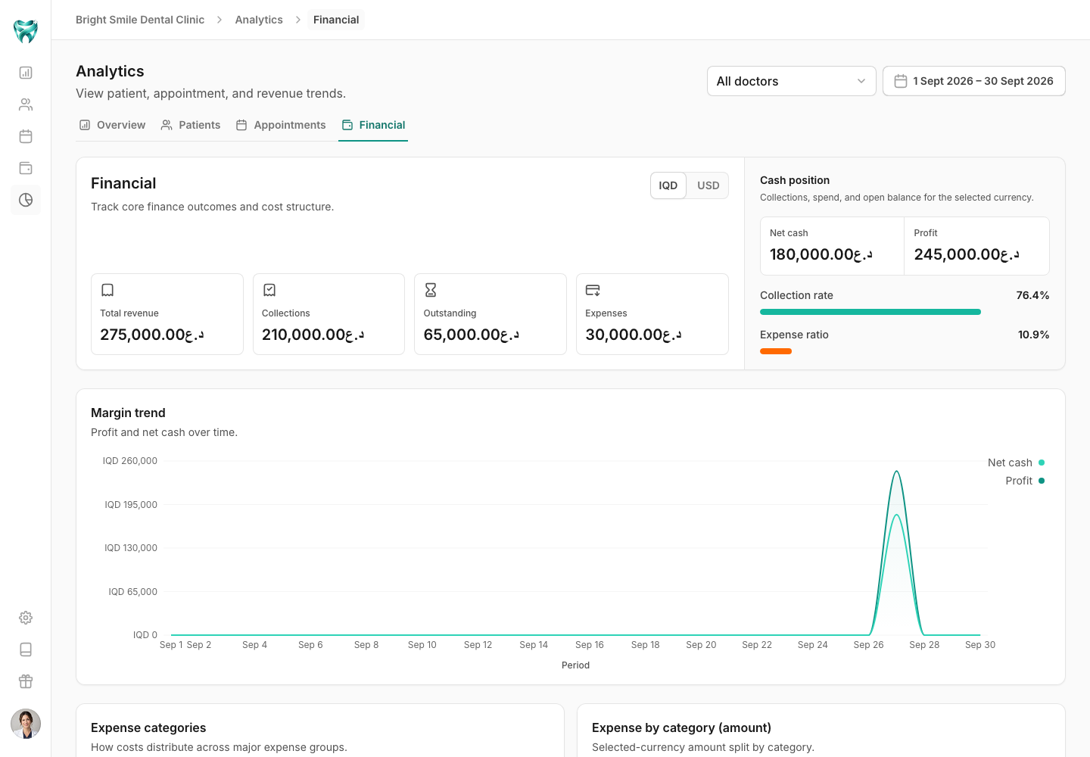The width and height of the screenshot is (1090, 757).
Task: Click the Outstanding hourglass icon
Action: click(x=431, y=290)
